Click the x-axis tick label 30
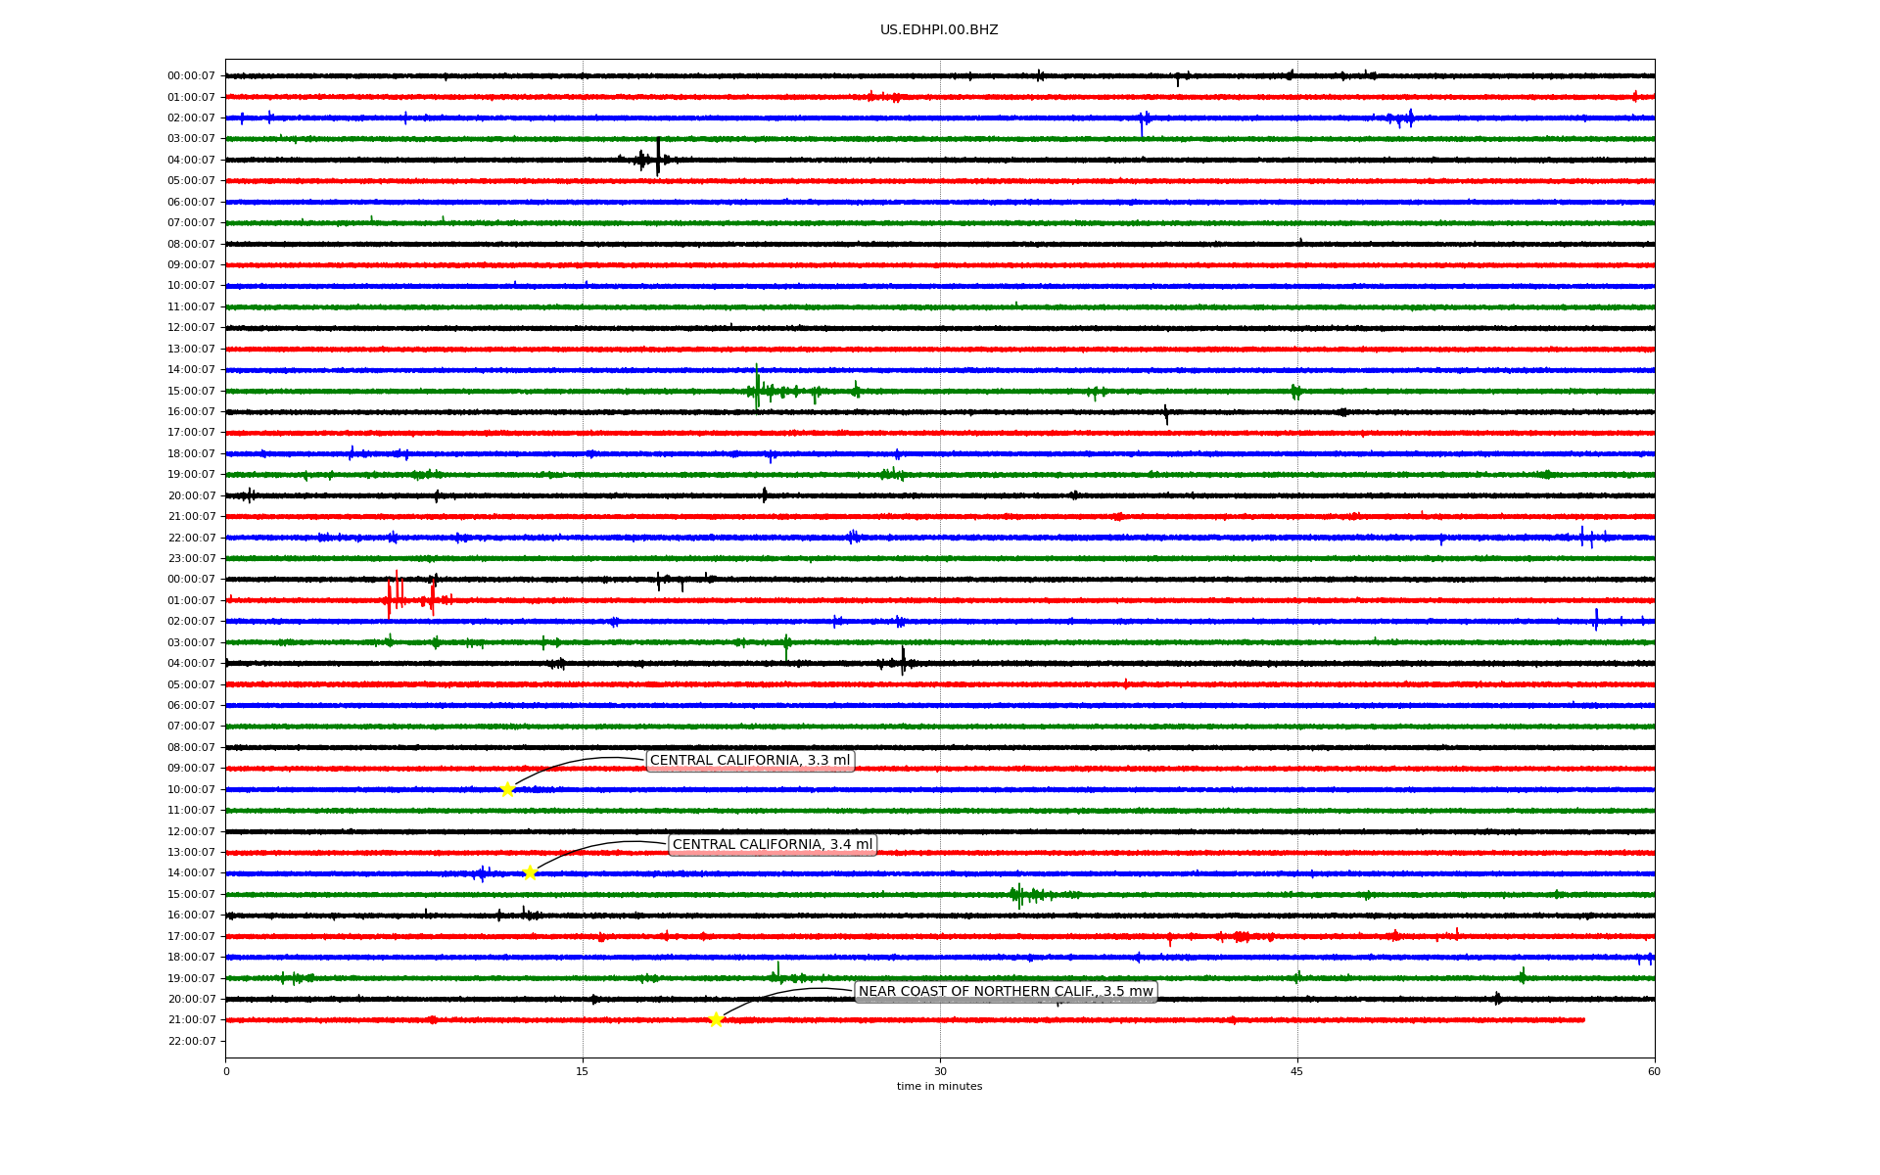Viewport: 1880px width, 1175px height. point(940,1071)
